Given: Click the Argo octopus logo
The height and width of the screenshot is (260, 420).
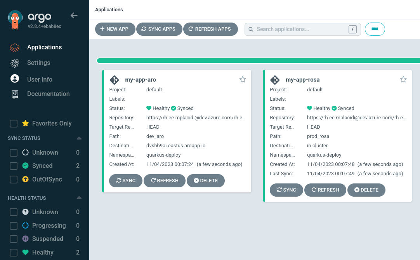Looking at the screenshot, I should pos(15,20).
